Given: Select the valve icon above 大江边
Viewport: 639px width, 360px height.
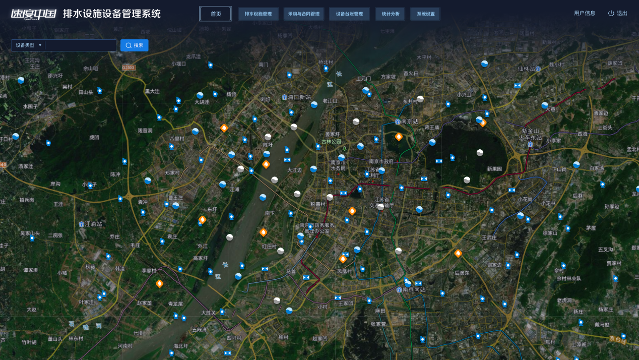Looking at the screenshot, I should coord(287,160).
